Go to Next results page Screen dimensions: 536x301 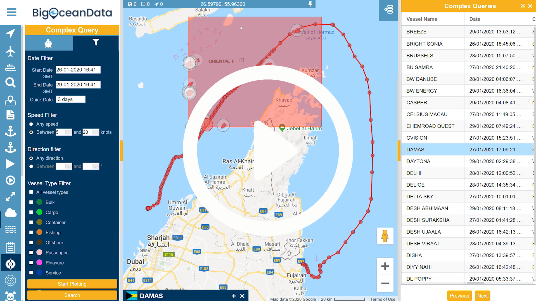point(482,296)
